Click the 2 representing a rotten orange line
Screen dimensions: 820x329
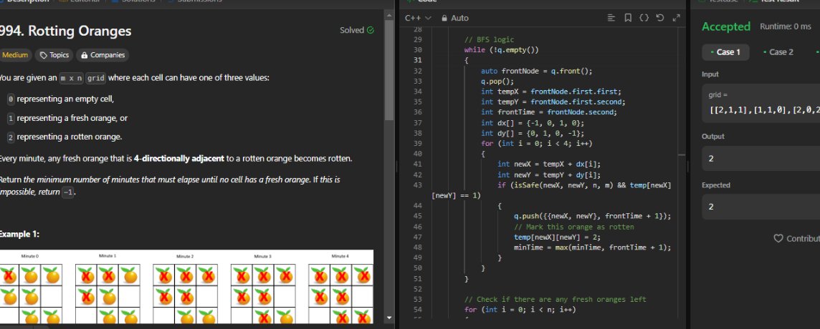[65, 137]
